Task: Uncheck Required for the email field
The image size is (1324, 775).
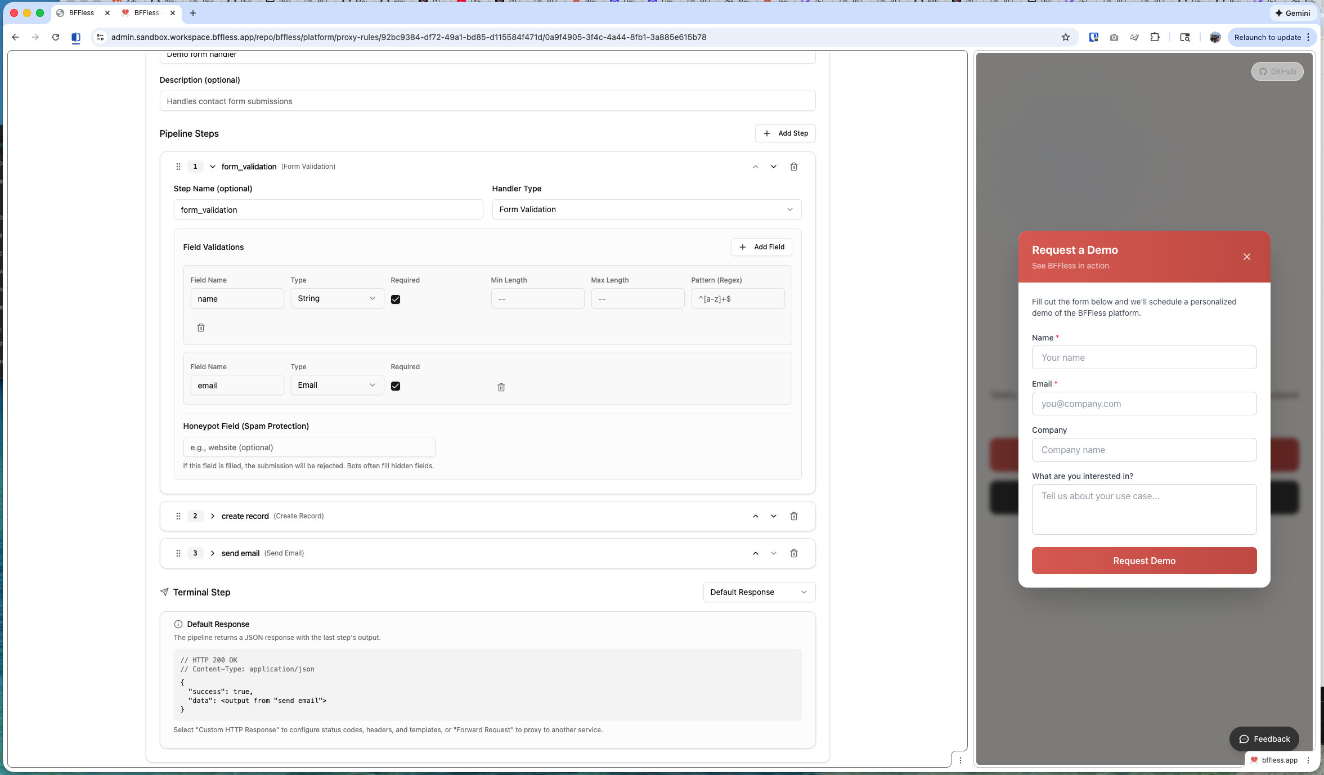Action: (396, 386)
